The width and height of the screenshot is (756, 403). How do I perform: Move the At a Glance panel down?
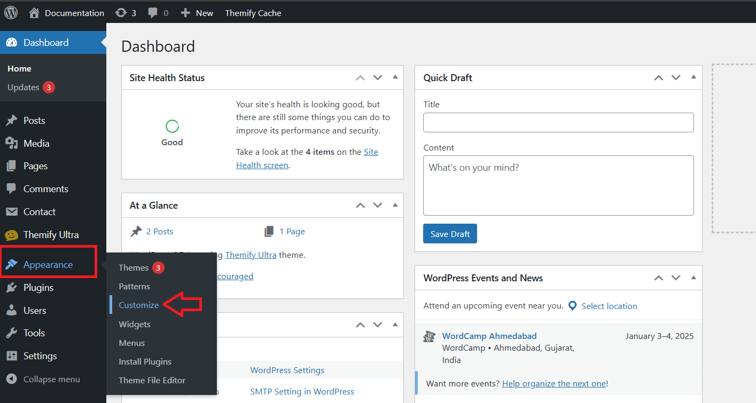(378, 206)
